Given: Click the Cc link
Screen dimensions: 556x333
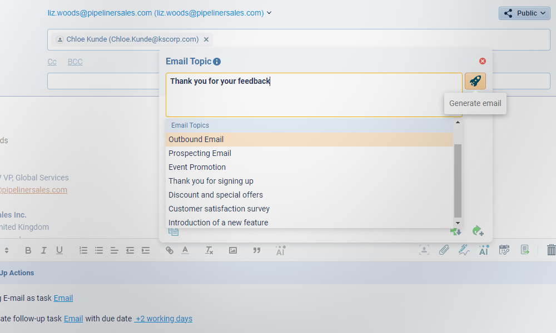Looking at the screenshot, I should pos(52,62).
